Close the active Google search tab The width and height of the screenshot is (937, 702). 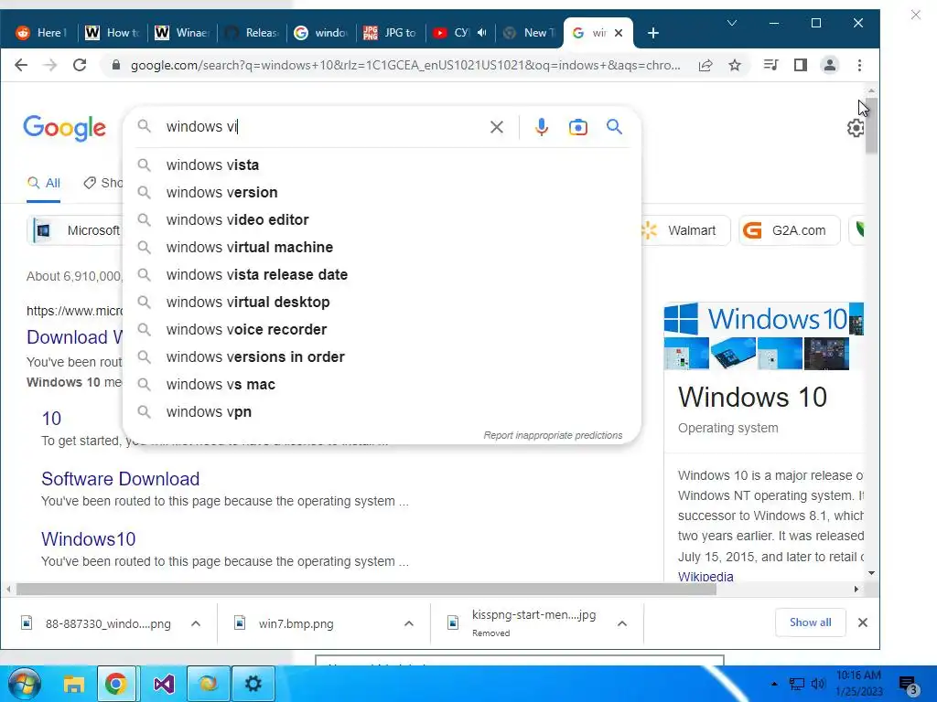619,33
